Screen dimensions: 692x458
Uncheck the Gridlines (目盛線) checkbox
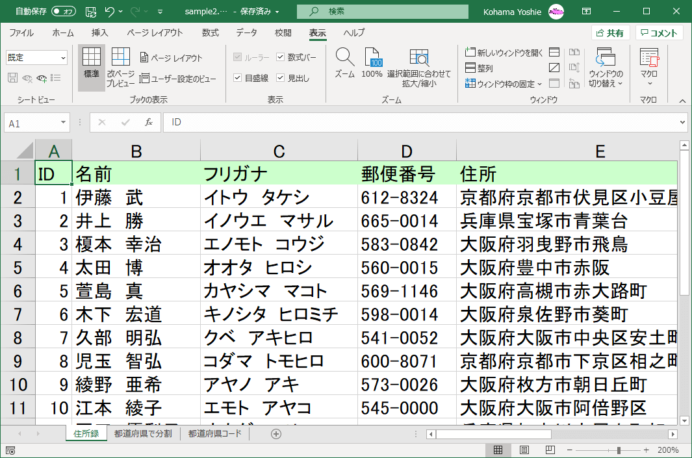[237, 78]
